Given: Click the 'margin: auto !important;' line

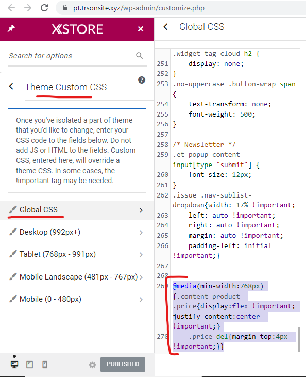Looking at the screenshot, I should point(235,235).
